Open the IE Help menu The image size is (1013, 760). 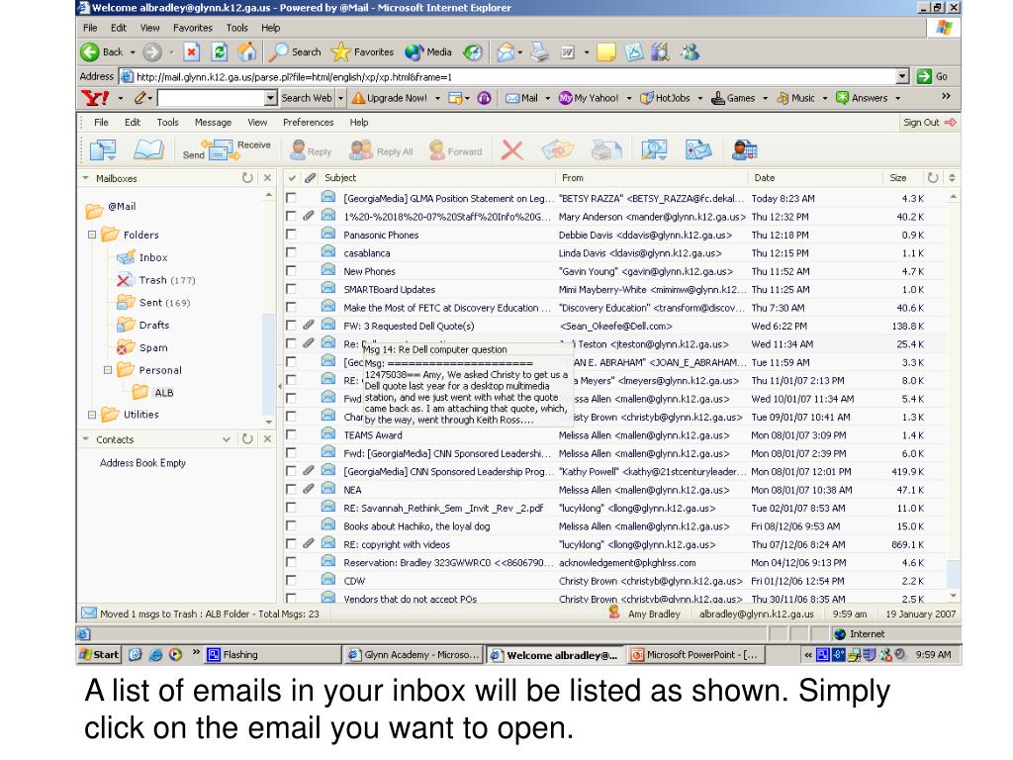tap(271, 28)
